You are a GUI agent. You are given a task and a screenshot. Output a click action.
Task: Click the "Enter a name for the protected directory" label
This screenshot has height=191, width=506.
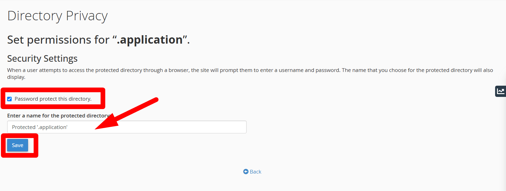(58, 116)
